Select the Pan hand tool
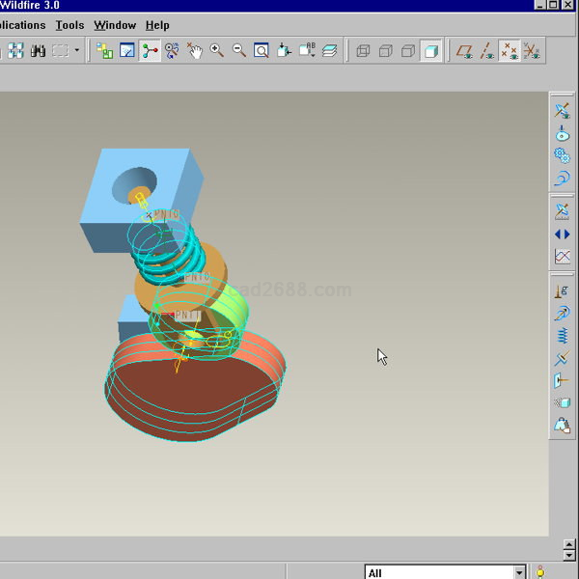 (x=194, y=50)
